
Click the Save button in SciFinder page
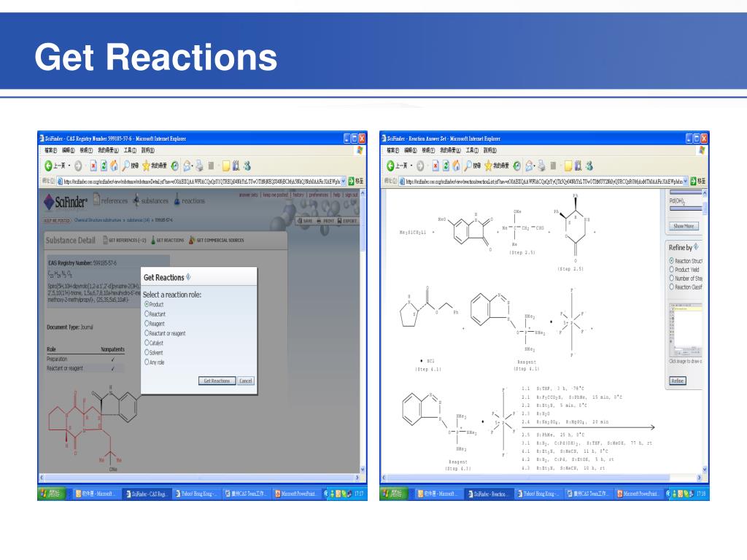tap(305, 220)
